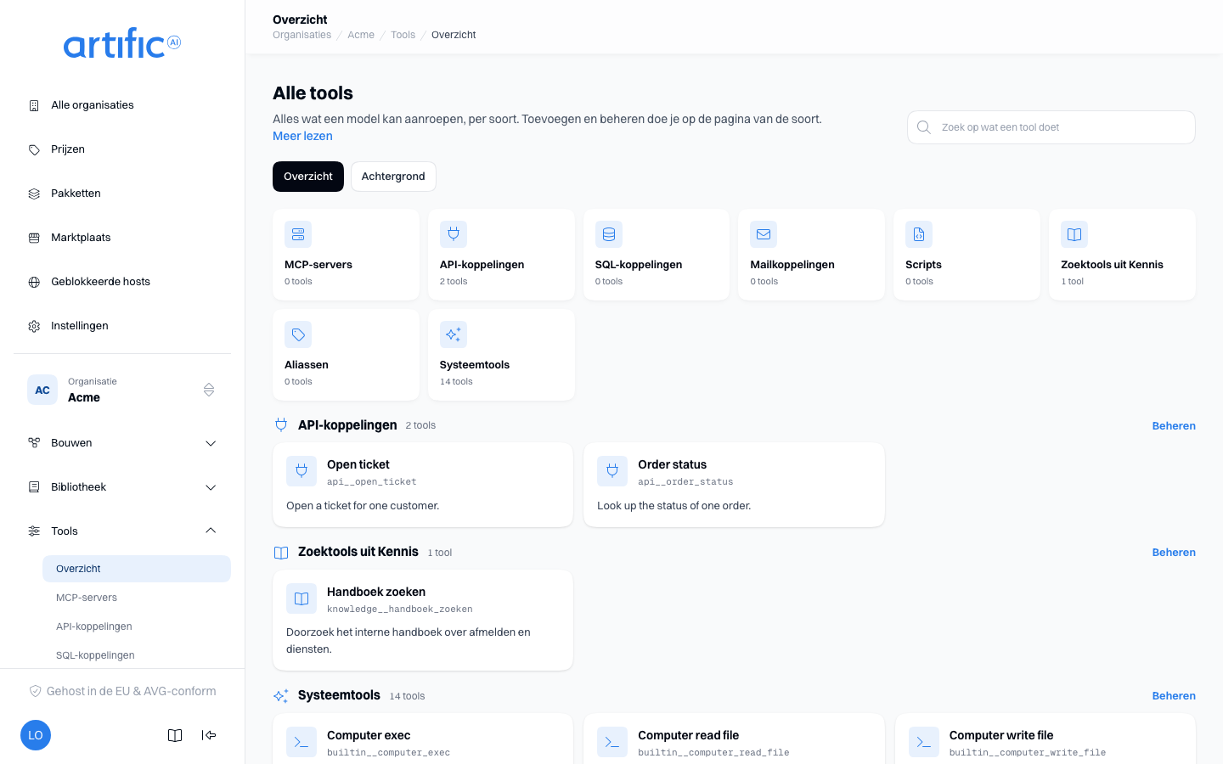1223x764 pixels.
Task: Click the artific logo
Action: pyautogui.click(x=122, y=43)
